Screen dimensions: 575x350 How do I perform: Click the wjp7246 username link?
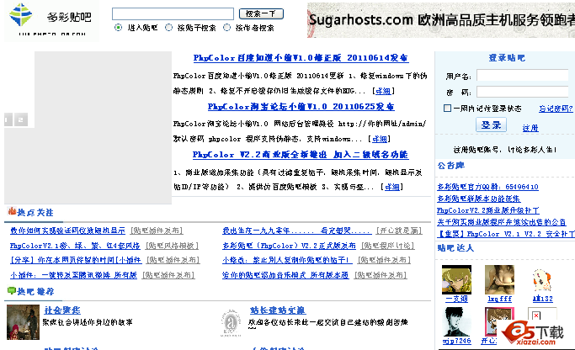click(x=456, y=342)
